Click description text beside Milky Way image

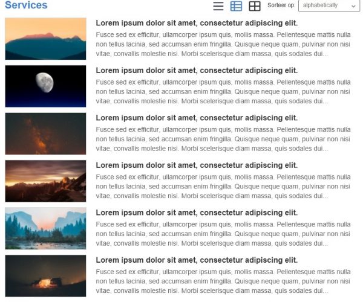[x=223, y=139]
